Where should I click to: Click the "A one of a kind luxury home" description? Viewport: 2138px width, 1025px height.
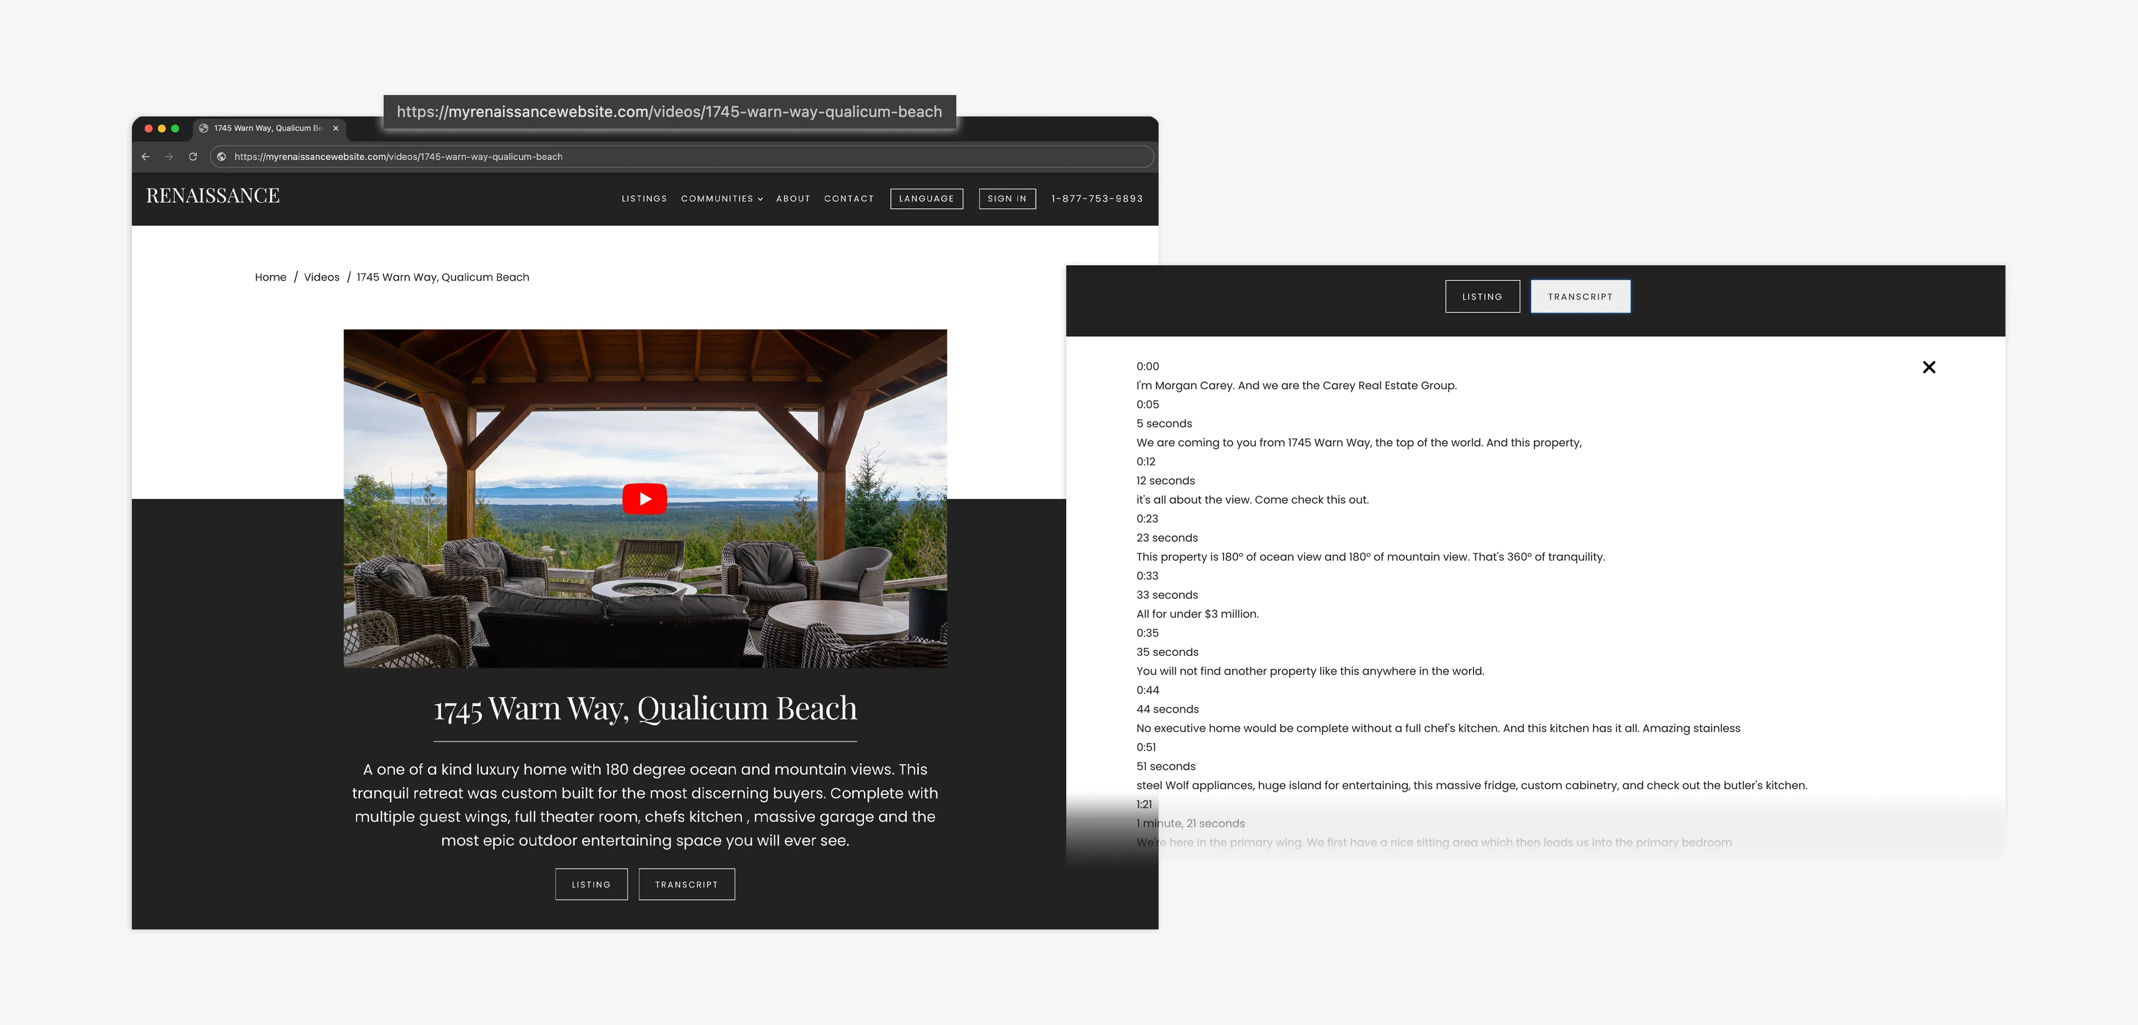645,804
